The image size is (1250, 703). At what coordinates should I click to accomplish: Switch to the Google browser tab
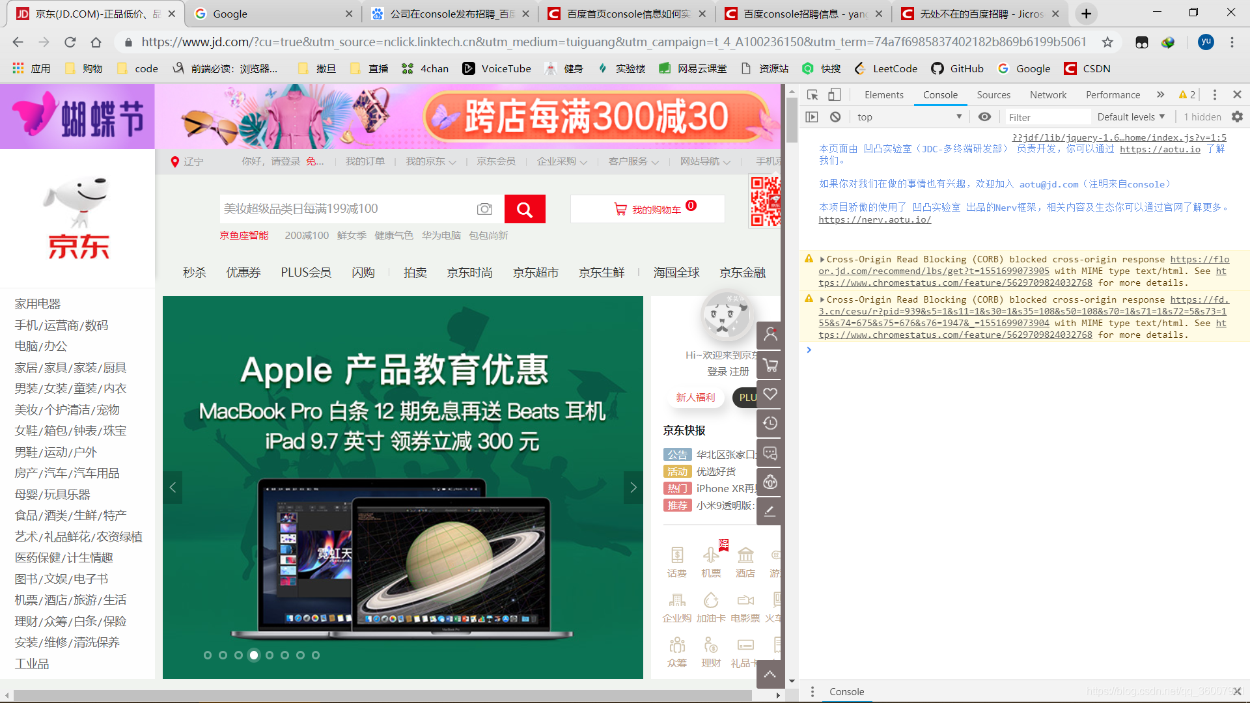pos(273,14)
